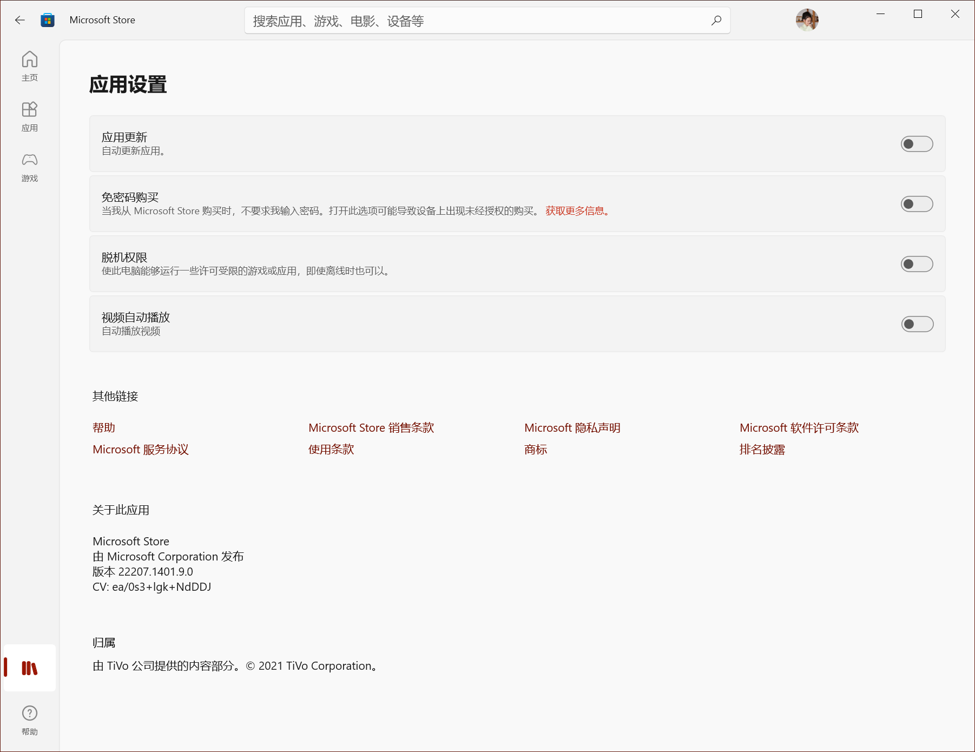The width and height of the screenshot is (975, 752).
Task: Open Microsoft Store 销售条款 link
Action: 371,428
